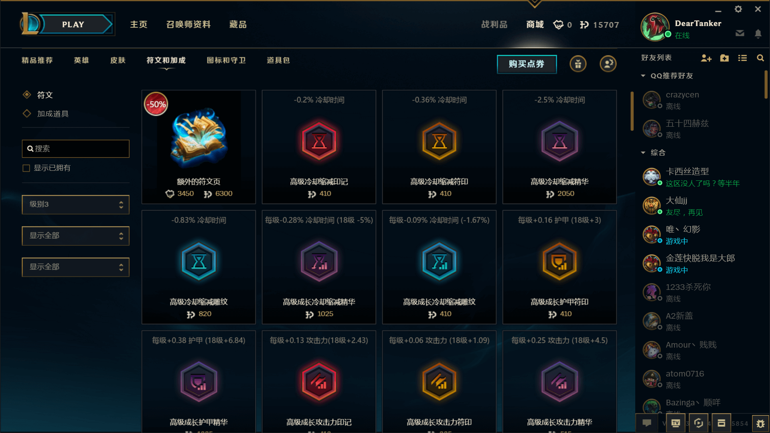Search friends with magnifier icon

pos(760,58)
